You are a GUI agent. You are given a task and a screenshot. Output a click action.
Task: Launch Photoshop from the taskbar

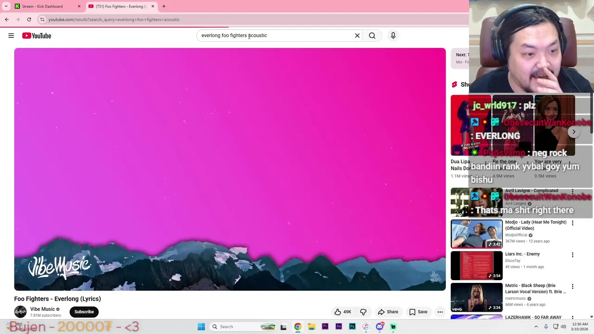pyautogui.click(x=352, y=327)
